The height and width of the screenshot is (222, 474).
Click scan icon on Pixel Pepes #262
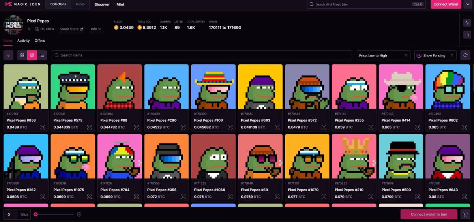(43, 197)
